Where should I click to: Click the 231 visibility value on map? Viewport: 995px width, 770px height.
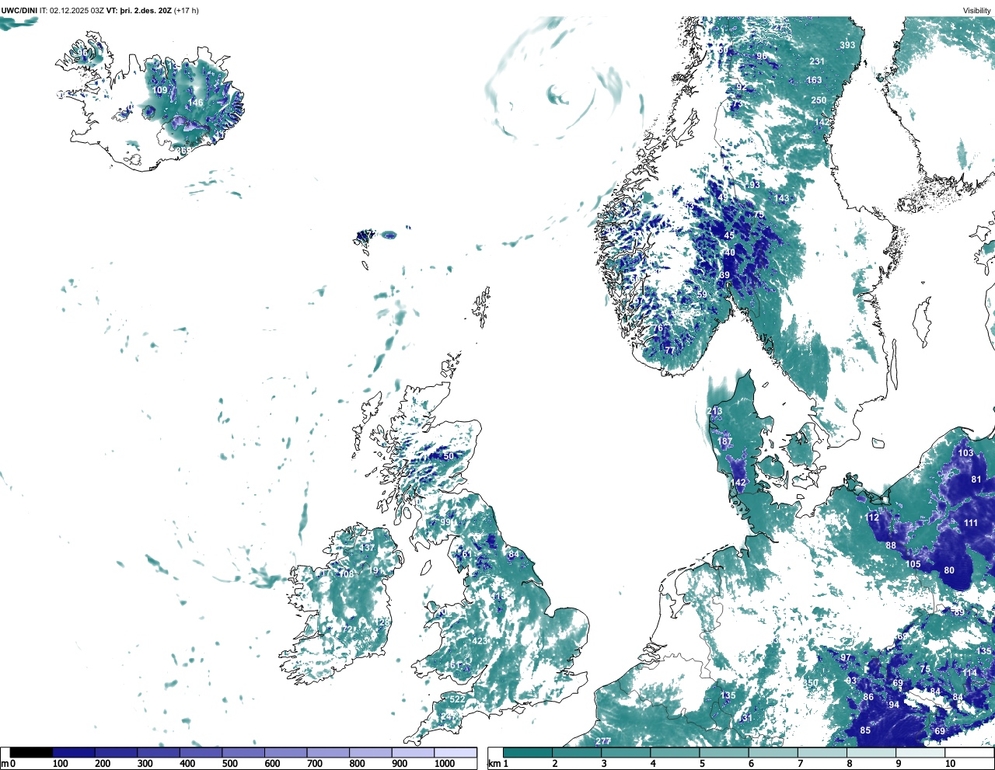817,61
